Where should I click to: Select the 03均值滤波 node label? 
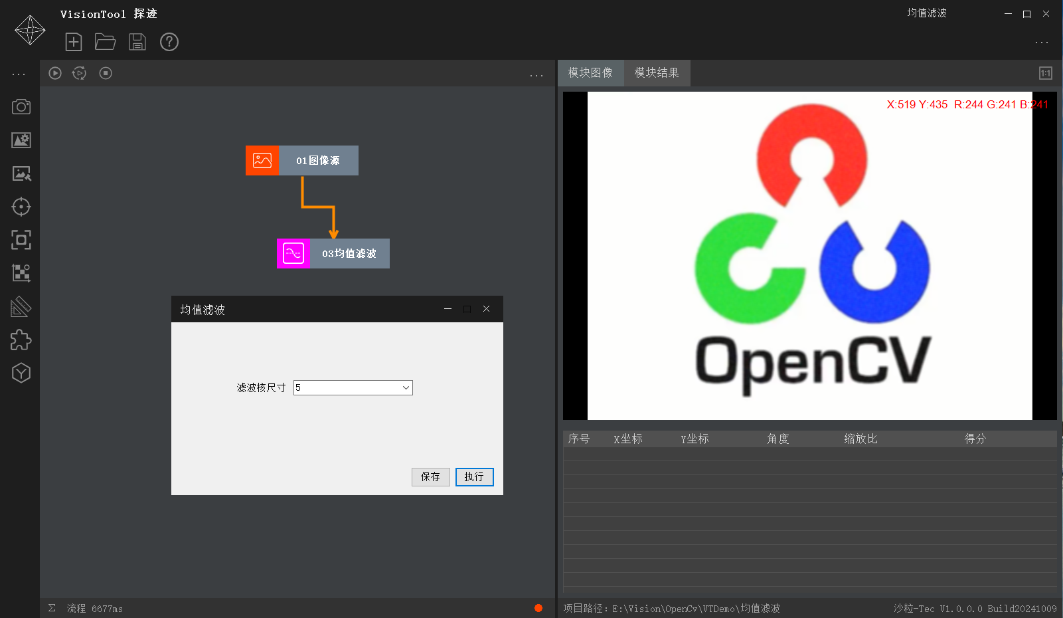[x=349, y=253]
